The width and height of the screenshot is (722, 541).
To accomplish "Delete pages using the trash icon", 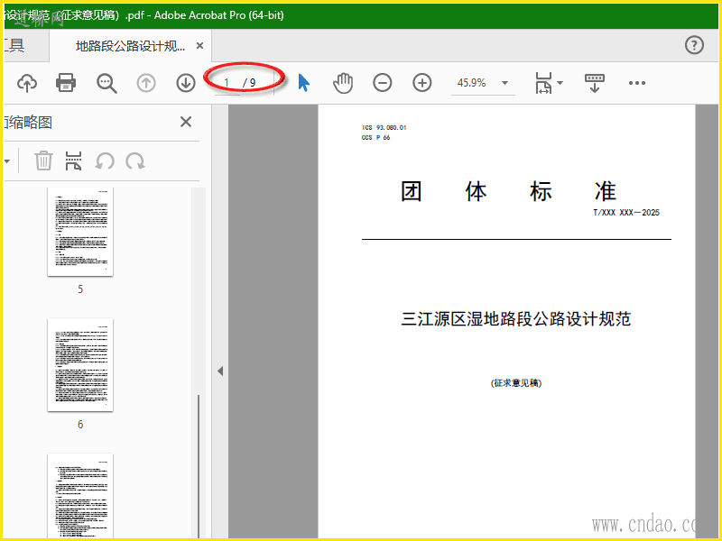I will (x=43, y=160).
